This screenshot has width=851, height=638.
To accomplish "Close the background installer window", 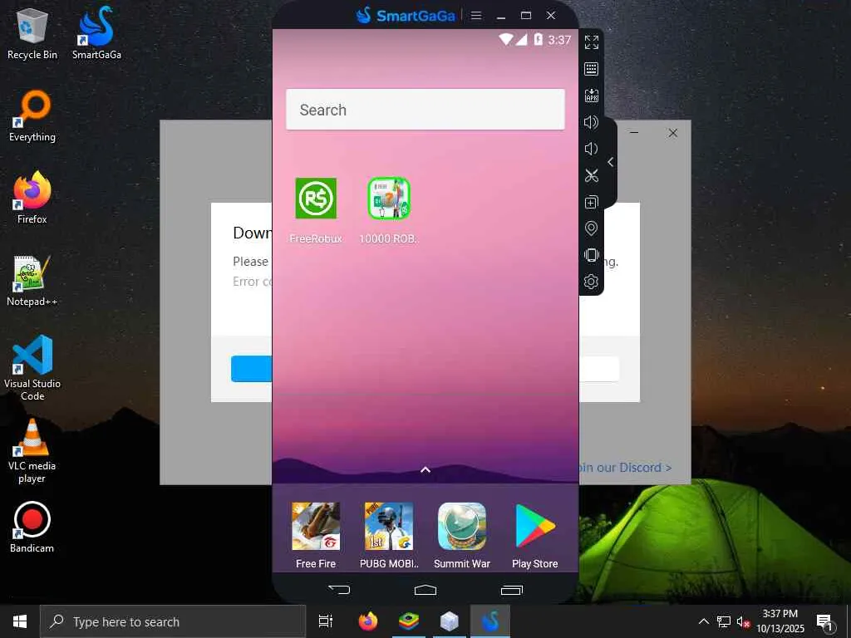I will click(673, 132).
